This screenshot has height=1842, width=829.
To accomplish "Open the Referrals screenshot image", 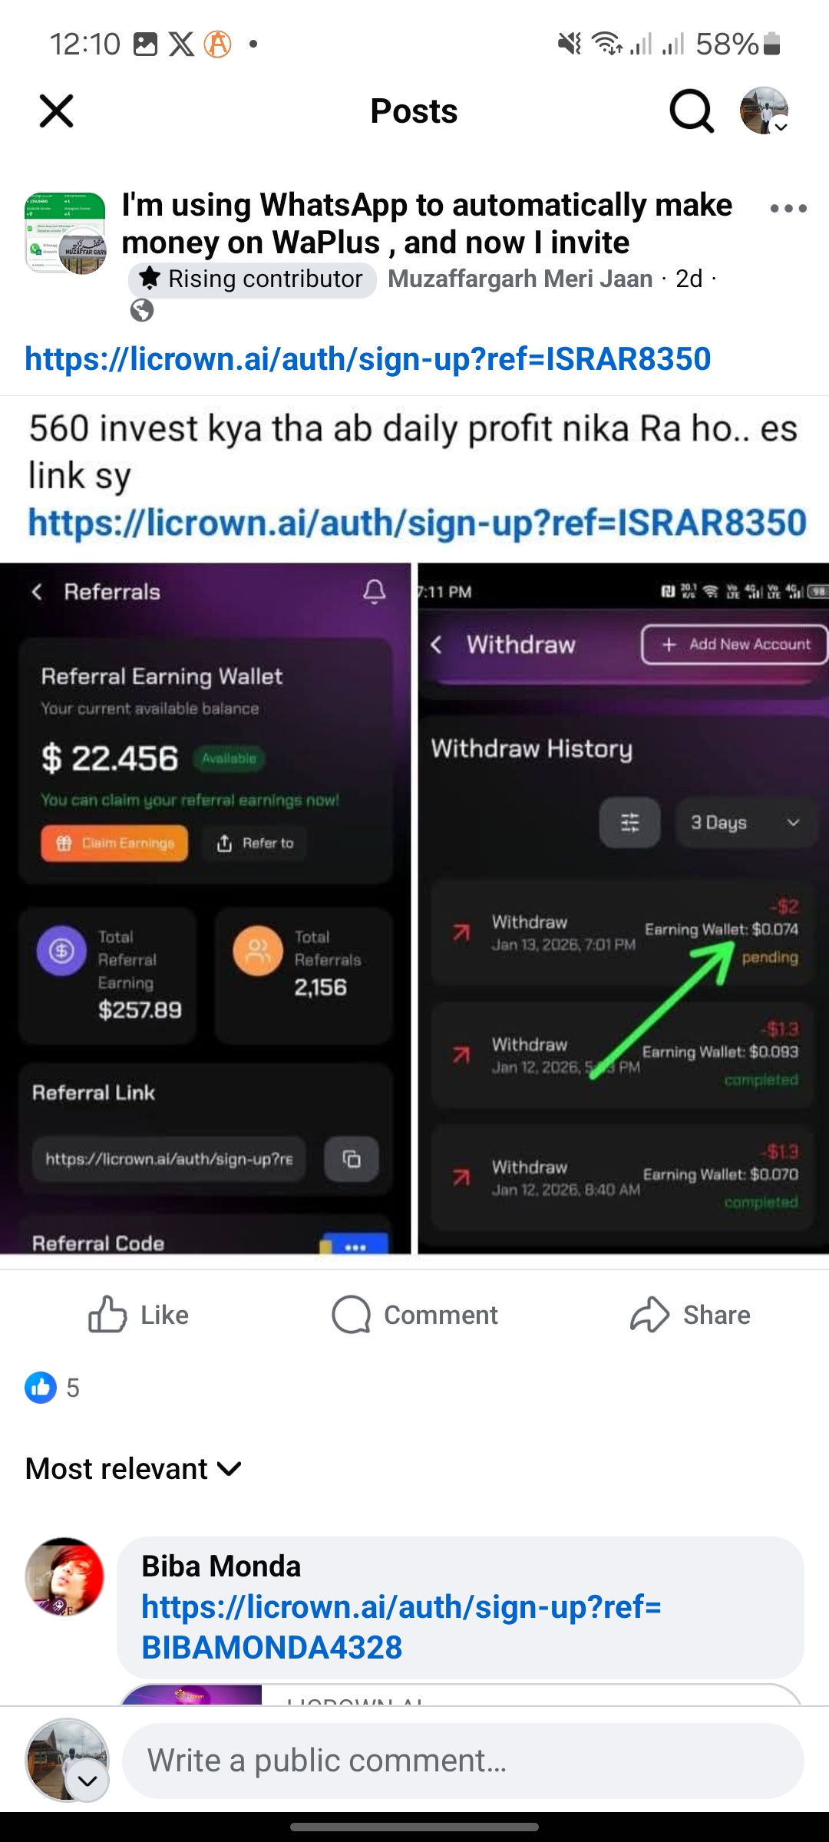I will click(x=205, y=909).
